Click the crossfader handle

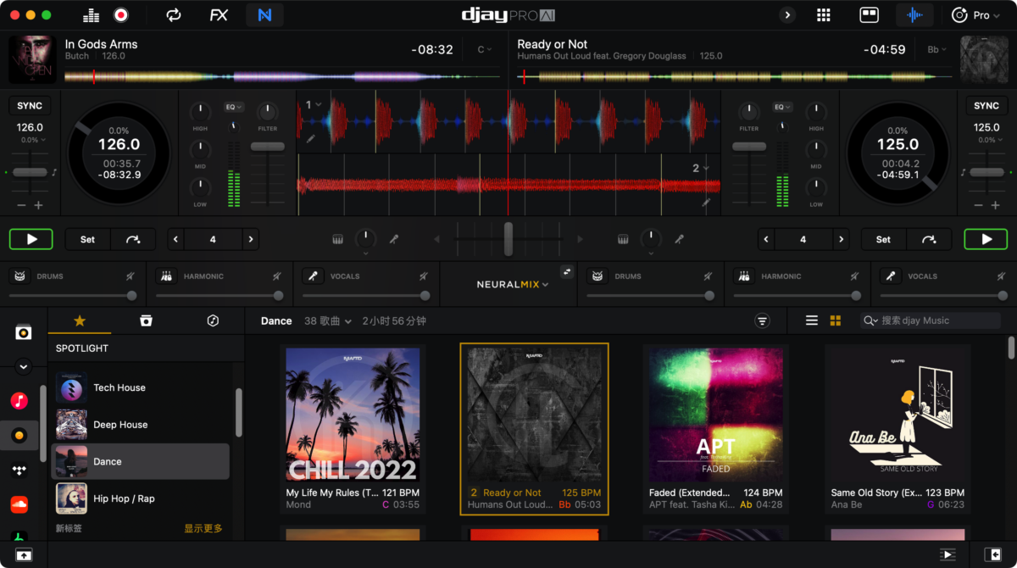click(508, 239)
